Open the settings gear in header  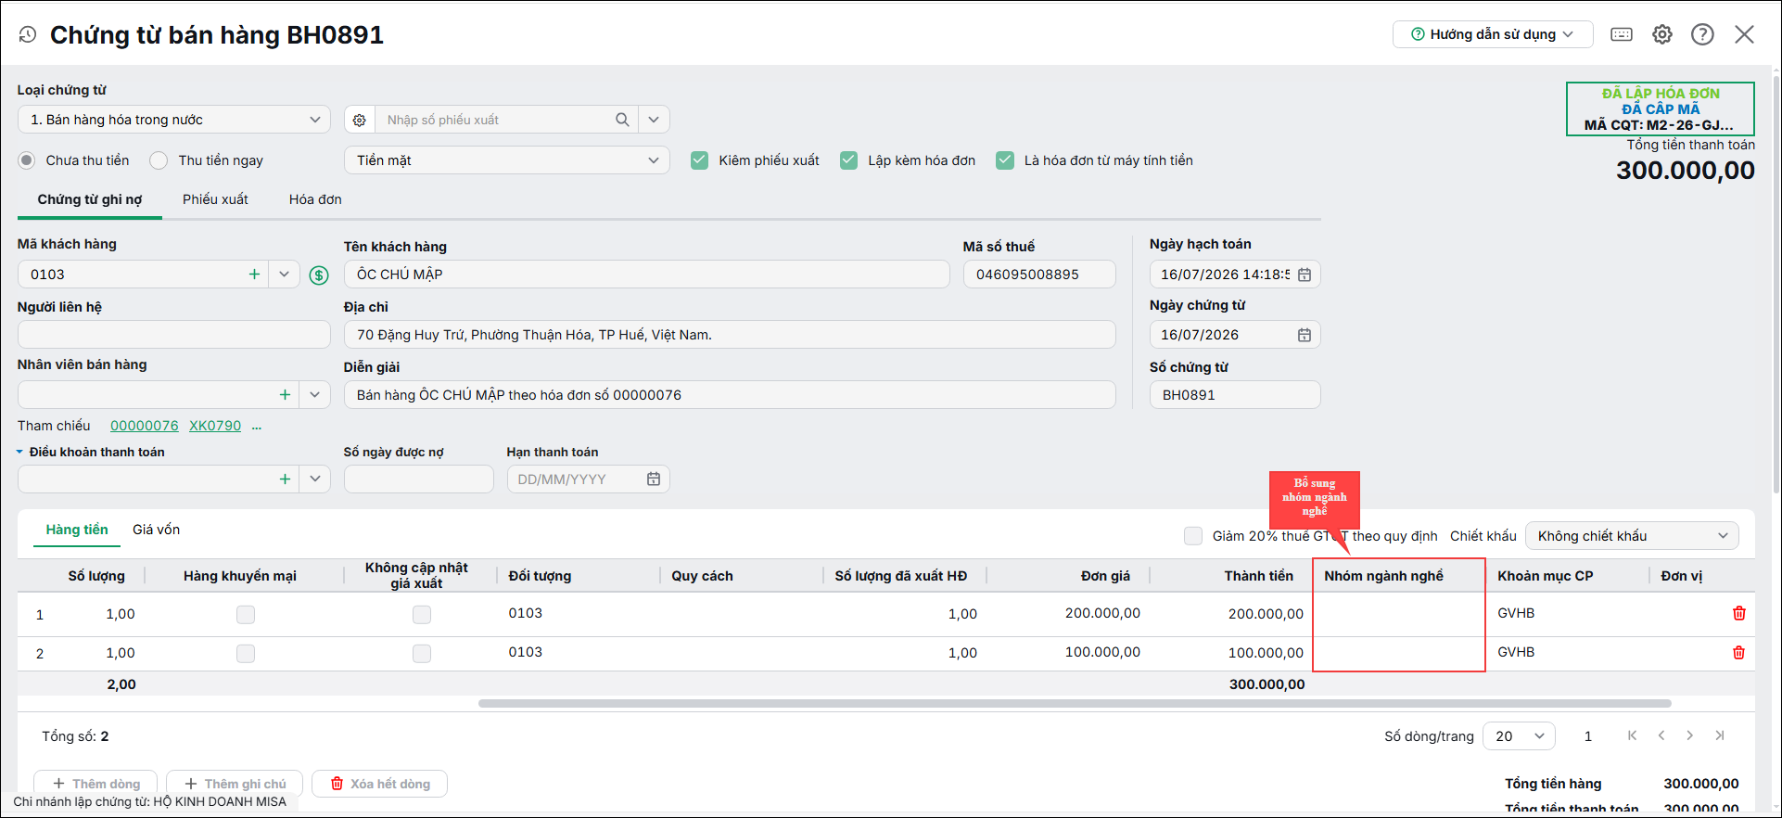point(1662,34)
